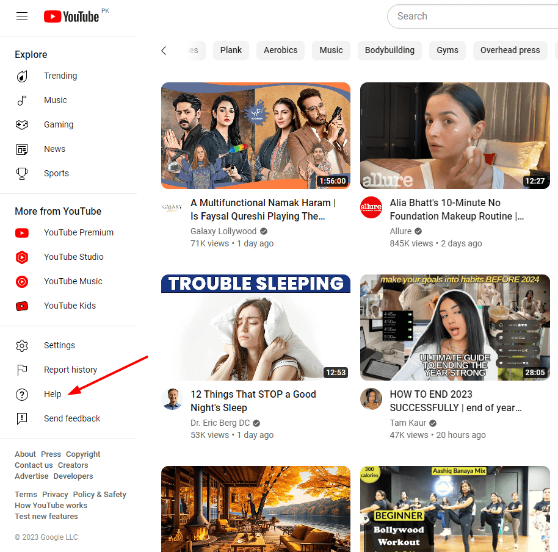
Task: Open Send feedback label in sidebar
Action: (x=72, y=418)
